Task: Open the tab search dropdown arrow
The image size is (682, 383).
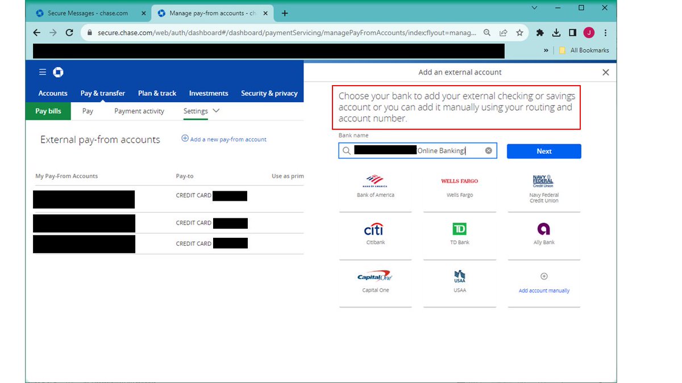Action: [534, 8]
